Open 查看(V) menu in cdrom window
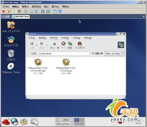This screenshot has height=127, width=147. pos(54,38)
